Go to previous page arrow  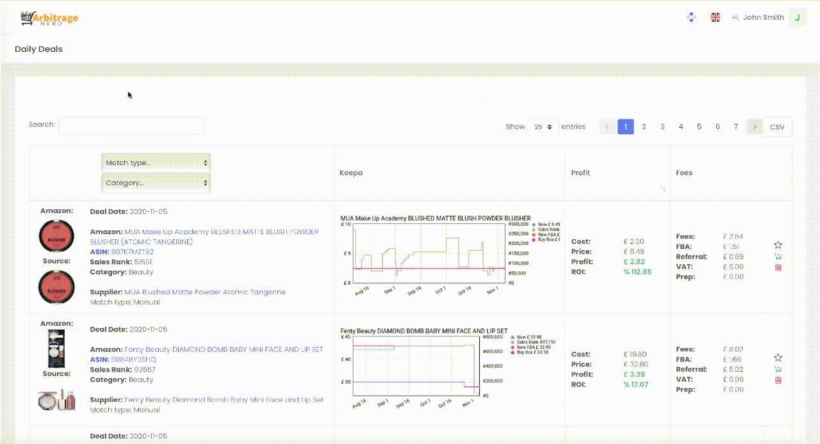(607, 127)
